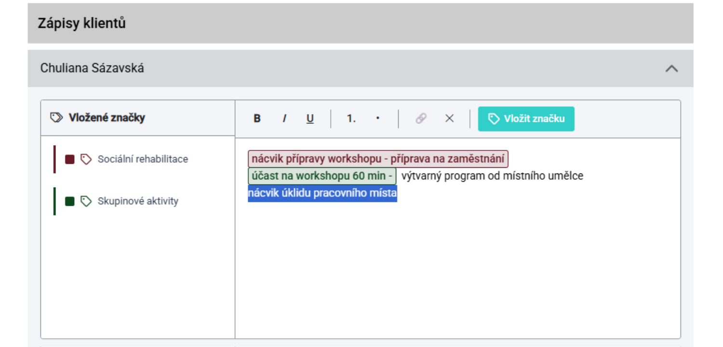This screenshot has width=723, height=347.
Task: Clear formatting with the X icon
Action: 449,119
